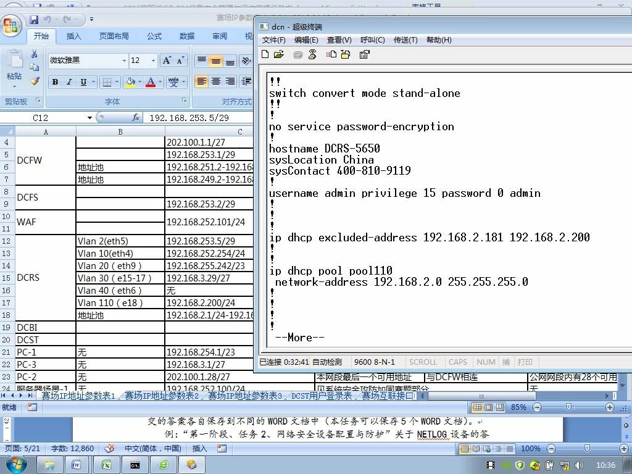Click the Receive file toolbar icon
The width and height of the screenshot is (632, 474).
[x=346, y=54]
